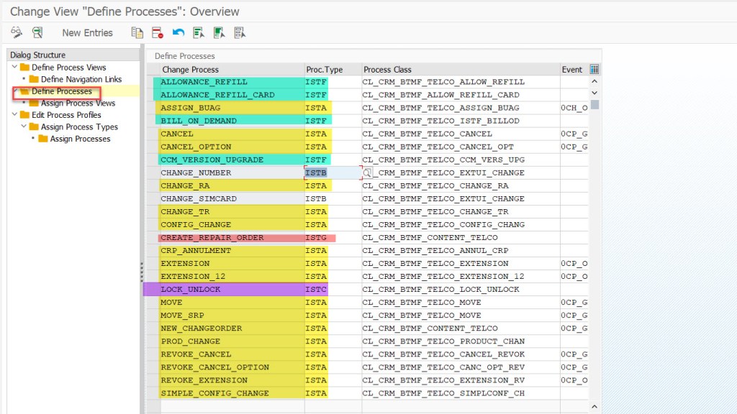Select the Find icon in the toolbar
The image size is (737, 414).
click(16, 32)
